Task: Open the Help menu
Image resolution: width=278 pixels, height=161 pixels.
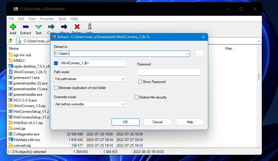Action: 74,18
